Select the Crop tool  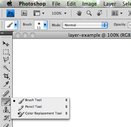click(6, 76)
